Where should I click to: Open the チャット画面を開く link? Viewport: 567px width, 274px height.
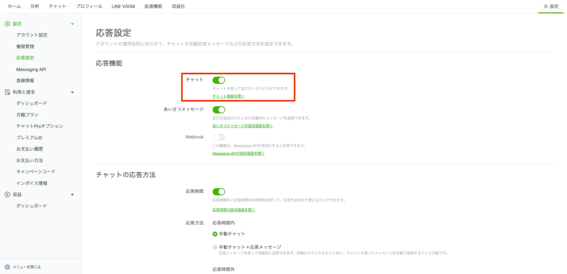pyautogui.click(x=228, y=96)
